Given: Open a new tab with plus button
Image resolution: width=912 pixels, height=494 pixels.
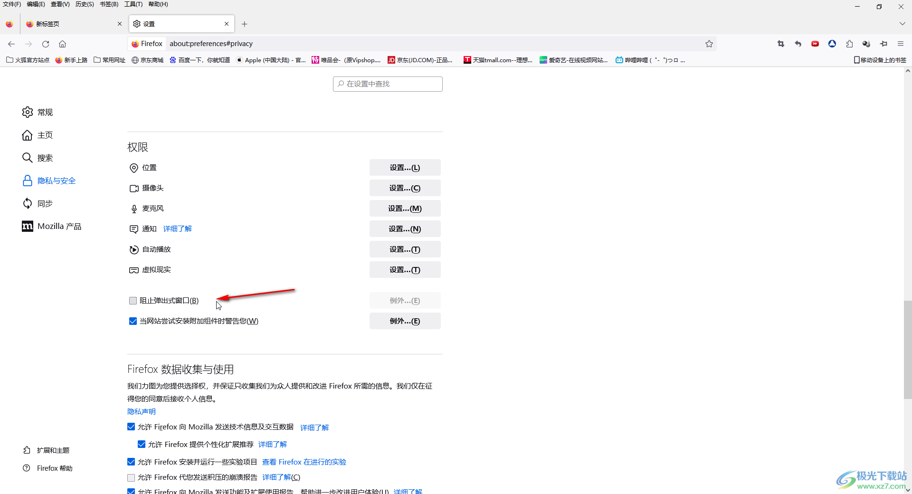Looking at the screenshot, I should click(244, 24).
